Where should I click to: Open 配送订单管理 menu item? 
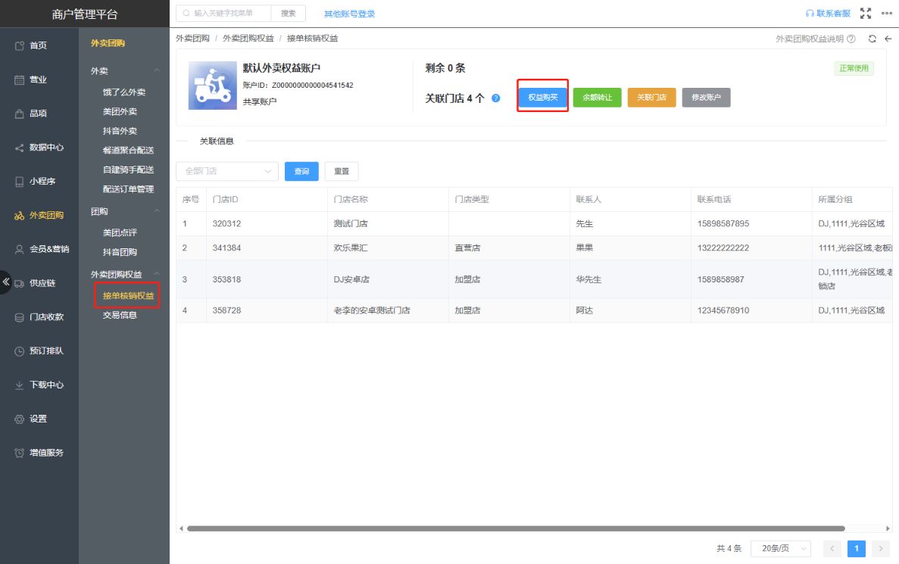tap(129, 189)
